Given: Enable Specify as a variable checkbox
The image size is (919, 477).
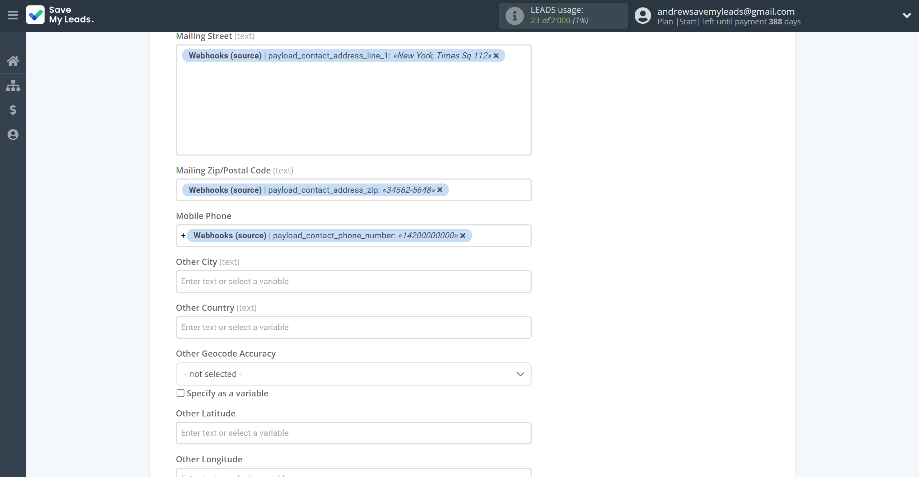Looking at the screenshot, I should [180, 393].
